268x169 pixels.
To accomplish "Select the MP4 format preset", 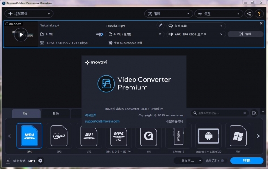I will 29,136.
